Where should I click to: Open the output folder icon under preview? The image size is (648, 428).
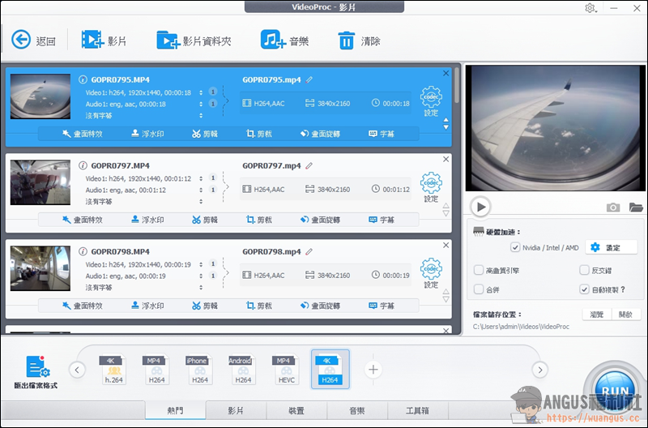[636, 208]
